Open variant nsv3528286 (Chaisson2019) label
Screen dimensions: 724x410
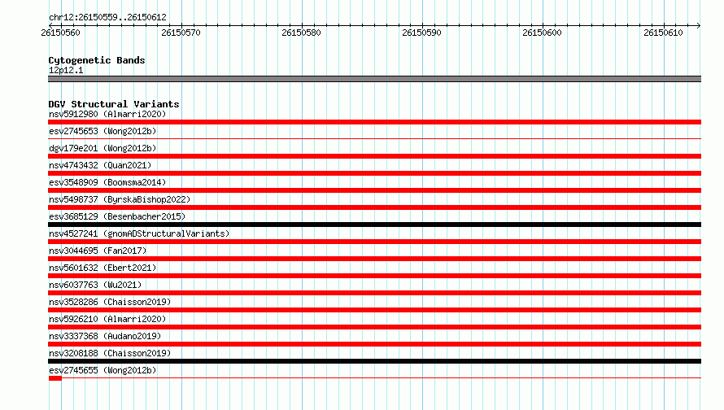[x=110, y=302]
